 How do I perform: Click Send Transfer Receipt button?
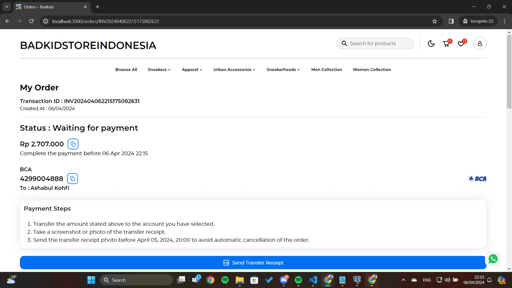click(253, 262)
